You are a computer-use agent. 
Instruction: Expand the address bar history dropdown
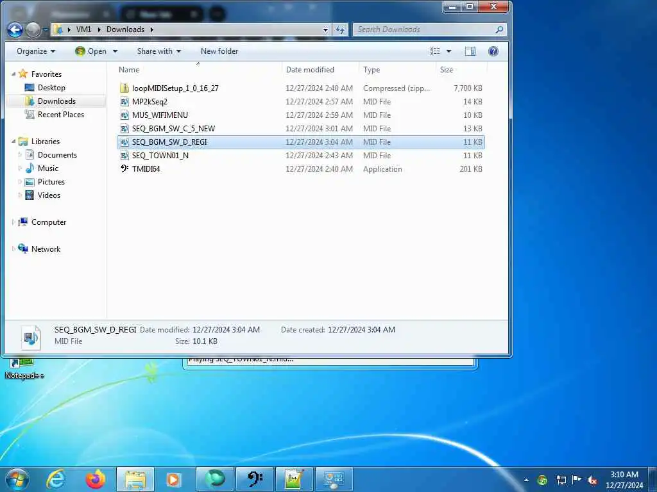pyautogui.click(x=325, y=29)
